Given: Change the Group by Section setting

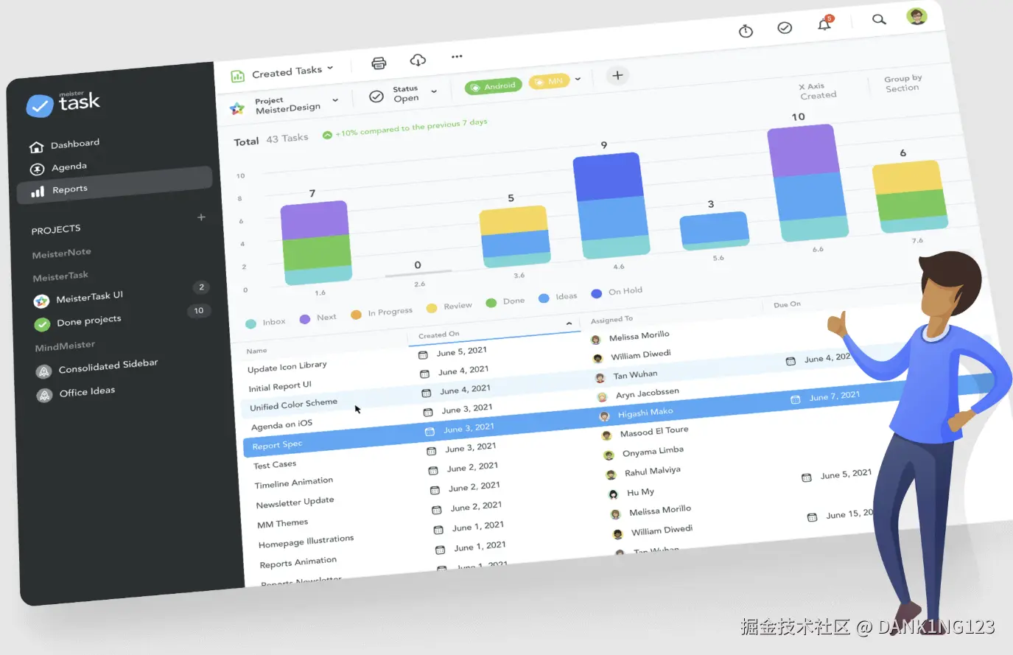Looking at the screenshot, I should [903, 83].
